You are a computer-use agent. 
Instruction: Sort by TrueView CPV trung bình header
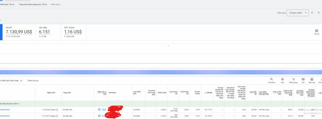[x=151, y=93]
